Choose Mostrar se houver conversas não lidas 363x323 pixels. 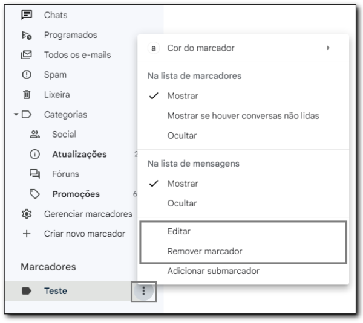[243, 116]
